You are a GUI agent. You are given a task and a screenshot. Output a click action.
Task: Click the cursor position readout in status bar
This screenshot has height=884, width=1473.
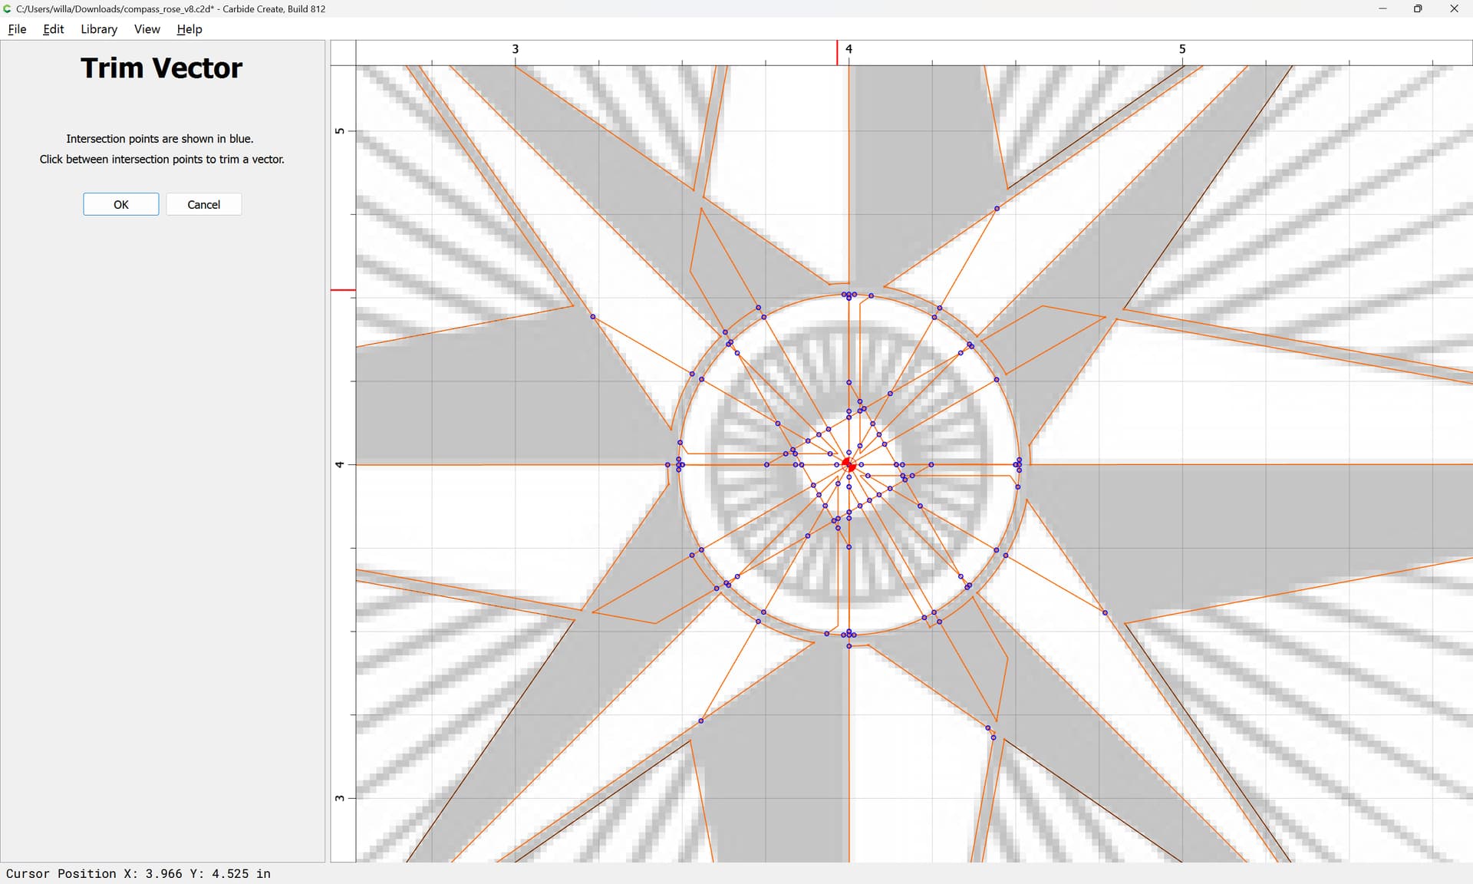tap(138, 873)
